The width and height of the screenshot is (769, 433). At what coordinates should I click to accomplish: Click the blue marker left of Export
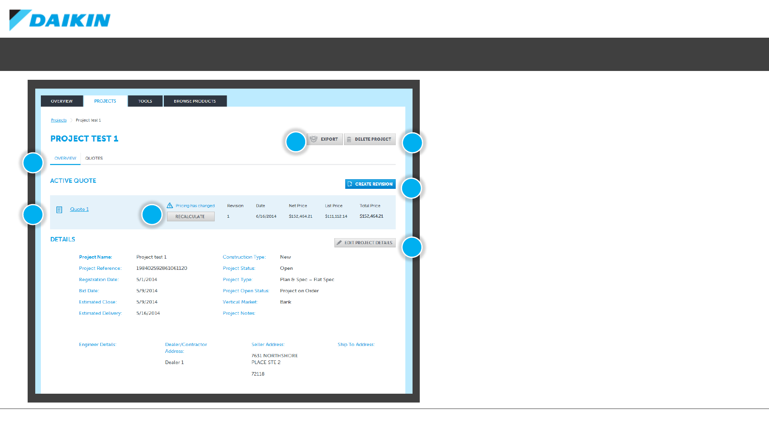coord(296,142)
